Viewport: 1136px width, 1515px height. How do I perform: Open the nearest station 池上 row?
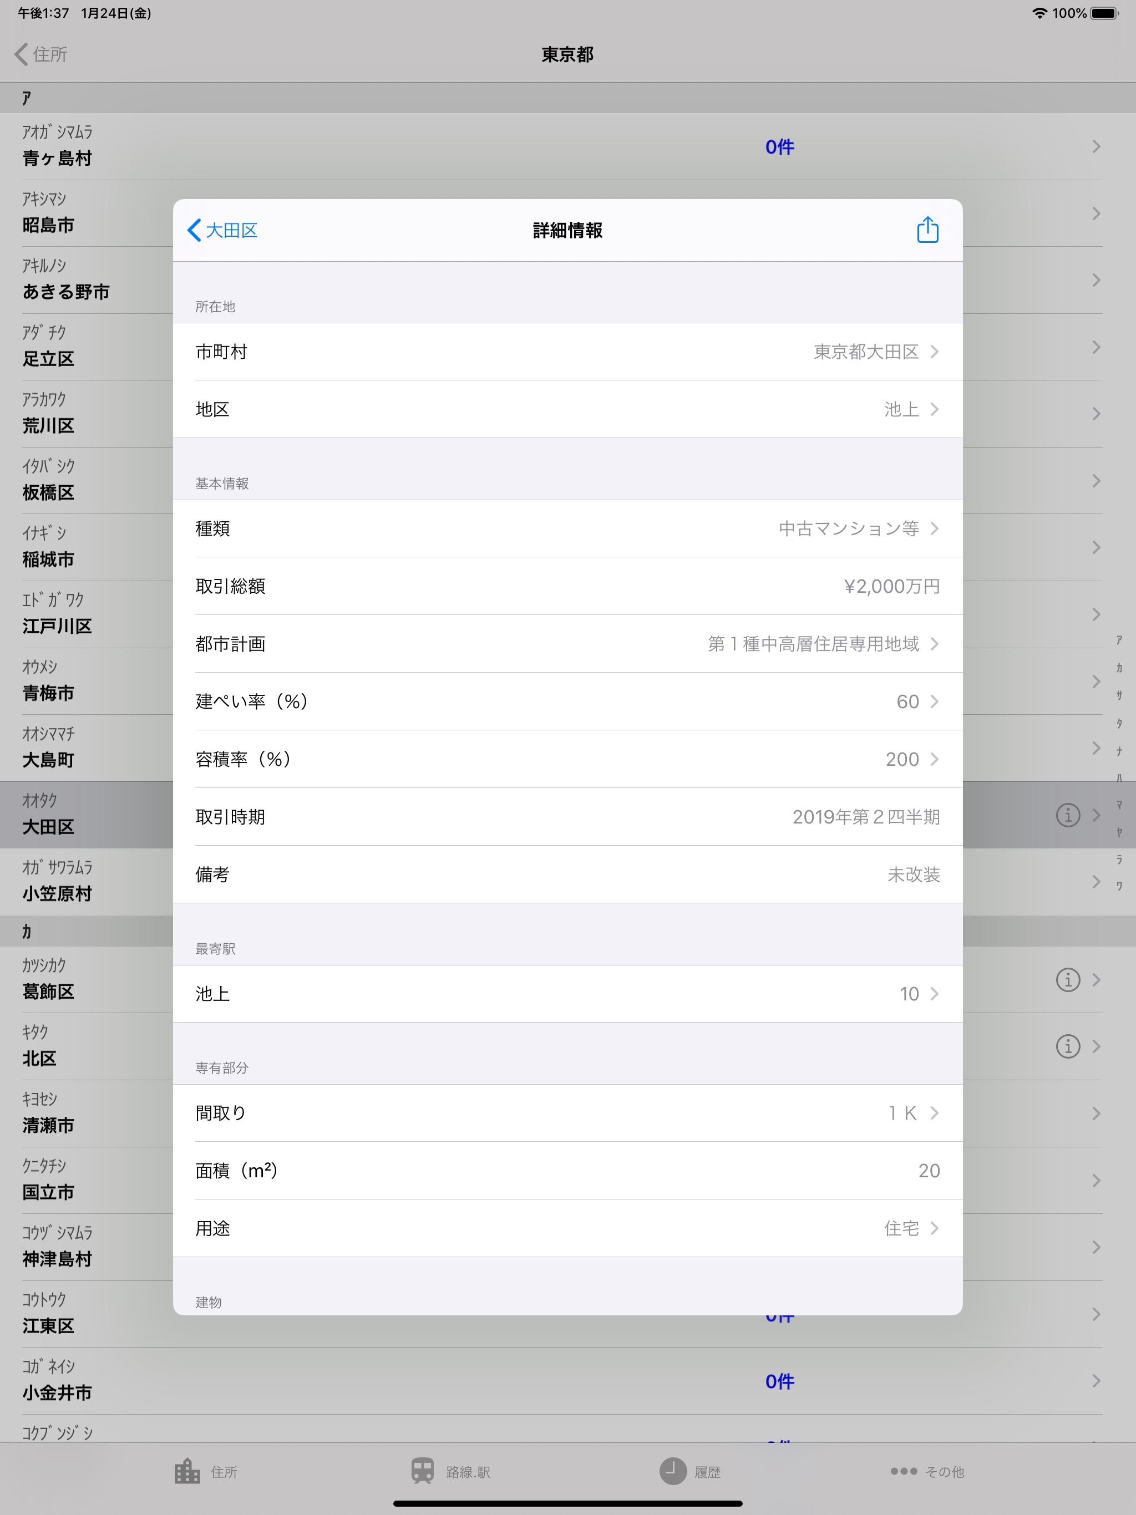pyautogui.click(x=567, y=994)
